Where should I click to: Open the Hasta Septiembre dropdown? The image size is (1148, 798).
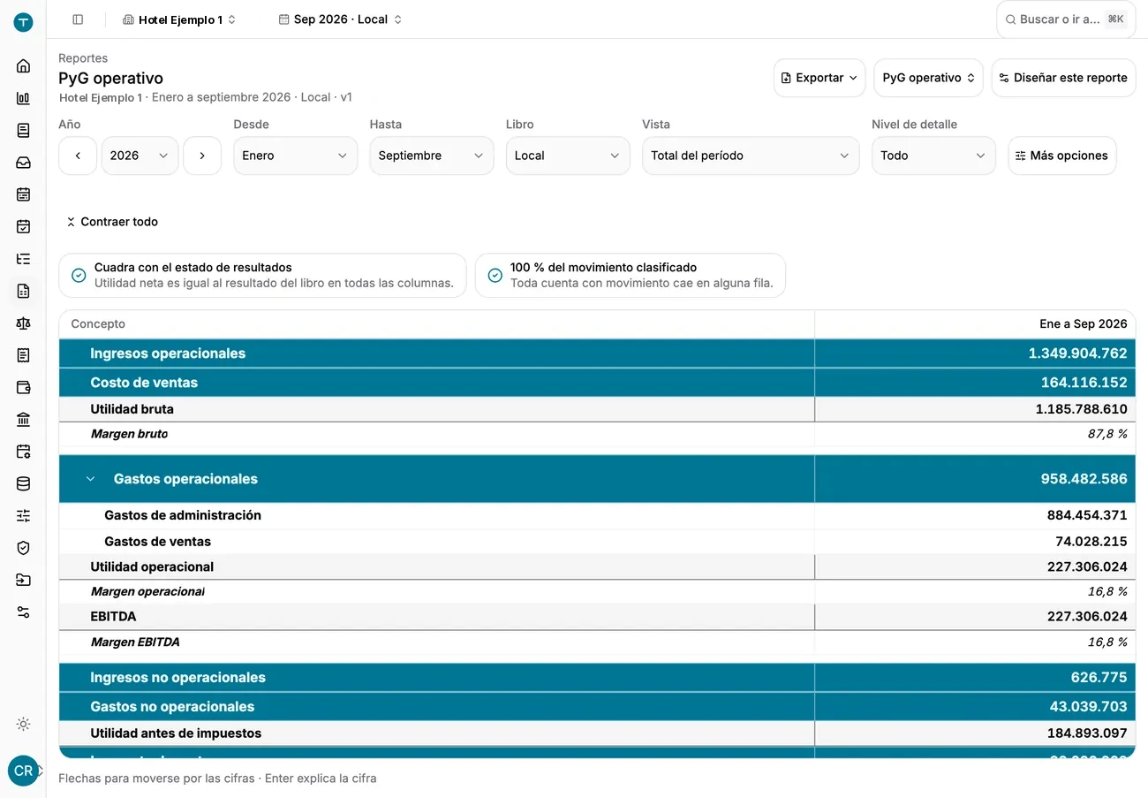[x=431, y=156]
